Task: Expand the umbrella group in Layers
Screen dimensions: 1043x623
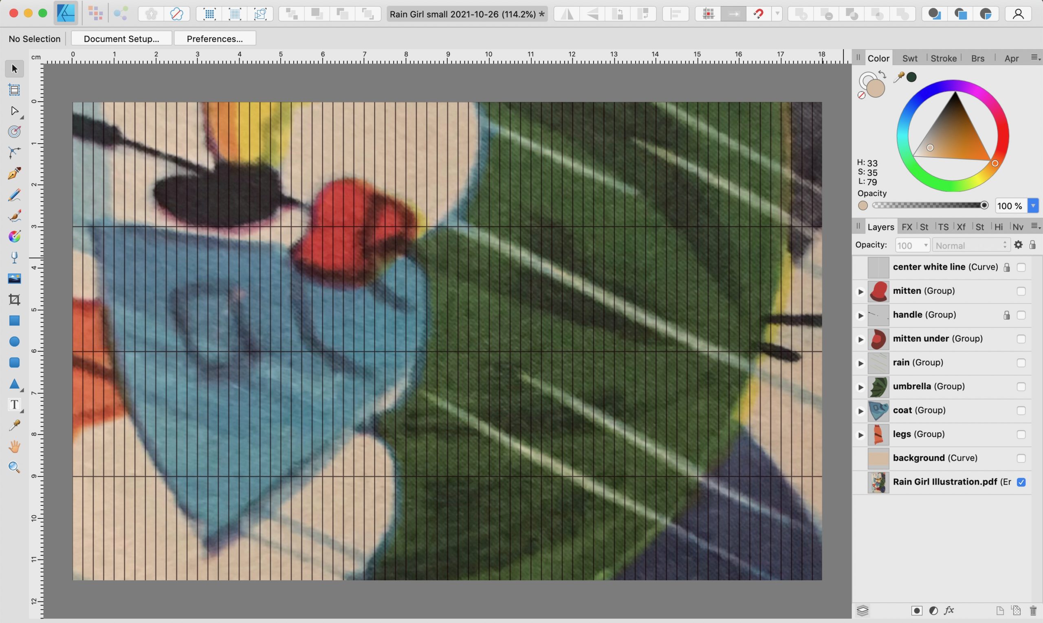Action: click(860, 387)
